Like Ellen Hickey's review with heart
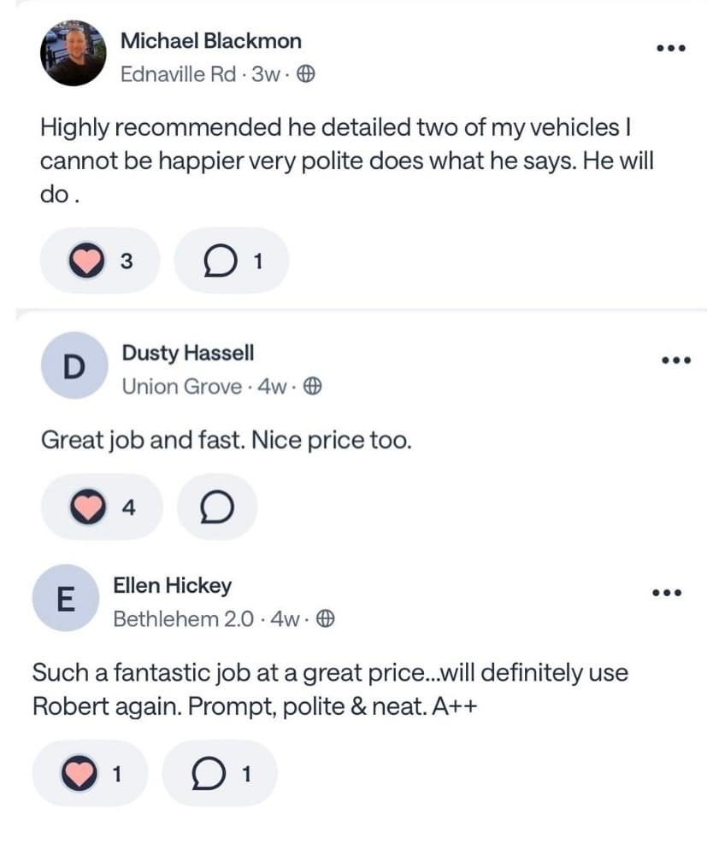The width and height of the screenshot is (707, 849). (79, 774)
